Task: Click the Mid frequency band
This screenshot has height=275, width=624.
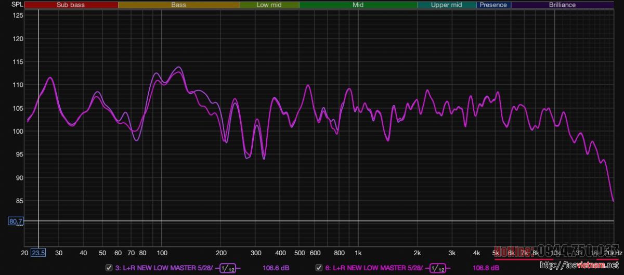Action: click(358, 5)
